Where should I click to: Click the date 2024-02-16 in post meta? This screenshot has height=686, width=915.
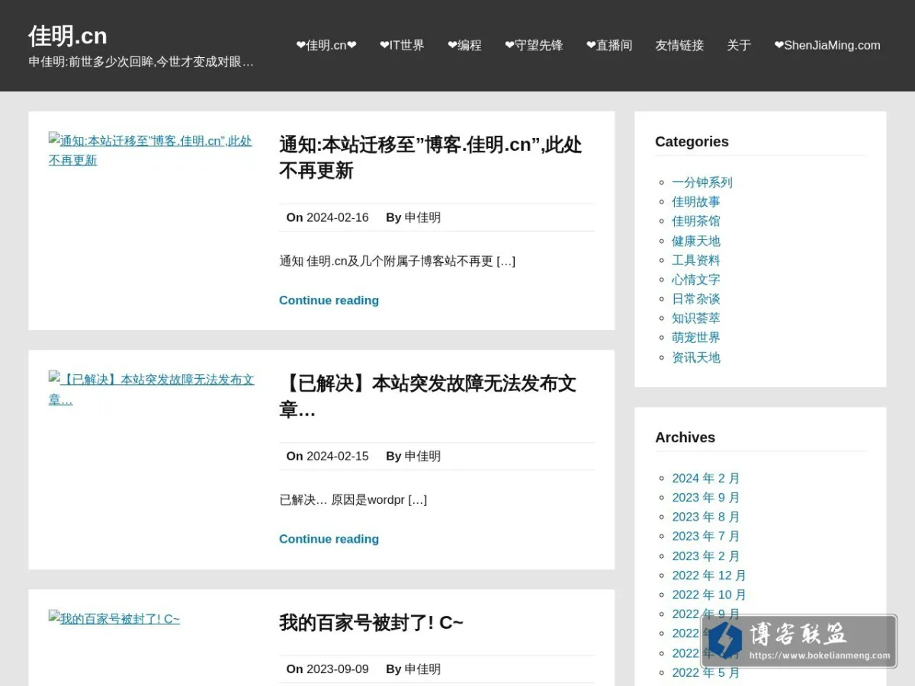click(338, 217)
